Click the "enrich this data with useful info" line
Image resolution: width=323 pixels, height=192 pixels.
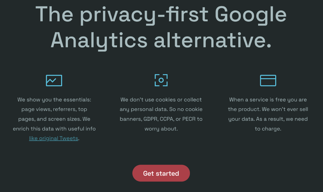pos(54,129)
